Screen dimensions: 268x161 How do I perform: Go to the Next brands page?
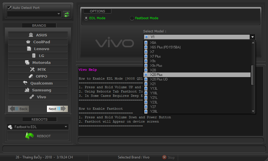[57, 109]
